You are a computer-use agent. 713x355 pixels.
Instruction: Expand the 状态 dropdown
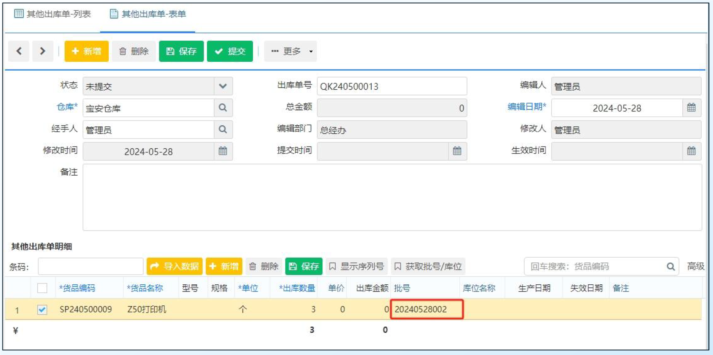pyautogui.click(x=223, y=86)
